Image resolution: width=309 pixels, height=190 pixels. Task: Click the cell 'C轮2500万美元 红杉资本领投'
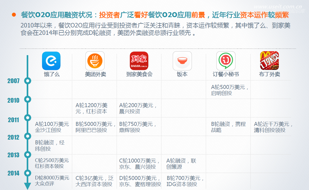point(52,163)
